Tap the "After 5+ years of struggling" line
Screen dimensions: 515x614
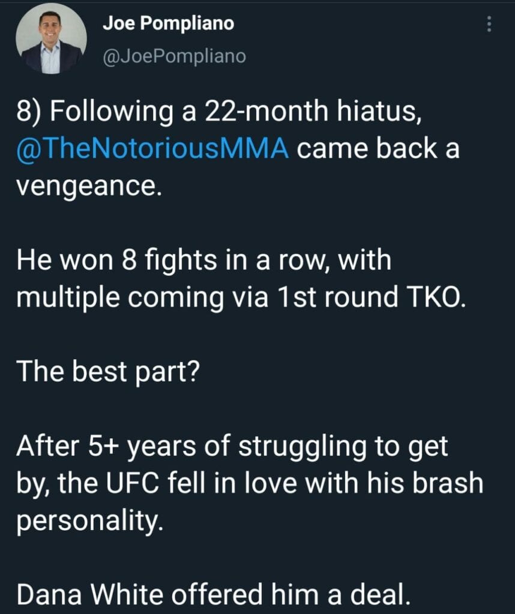pos(232,446)
